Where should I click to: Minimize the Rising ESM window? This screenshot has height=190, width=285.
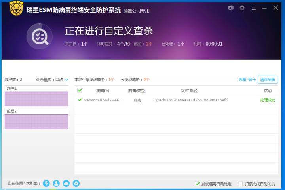tap(264, 8)
